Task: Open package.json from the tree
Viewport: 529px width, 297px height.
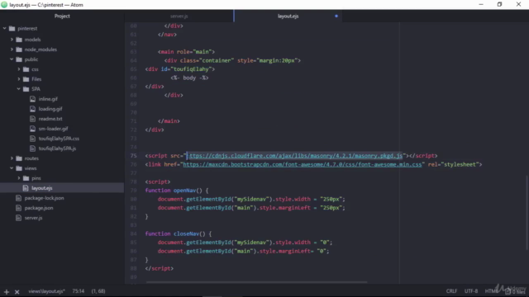Action: pos(39,208)
